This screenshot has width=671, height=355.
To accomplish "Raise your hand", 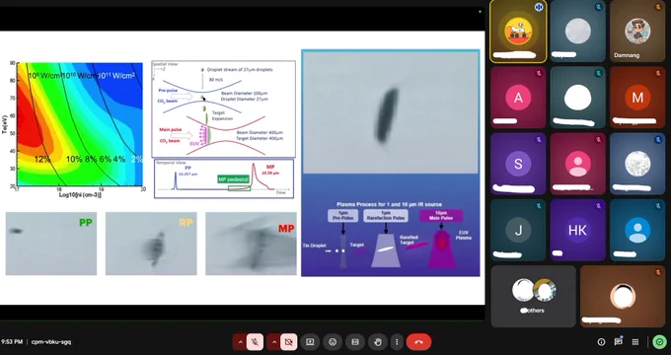I will 378,342.
